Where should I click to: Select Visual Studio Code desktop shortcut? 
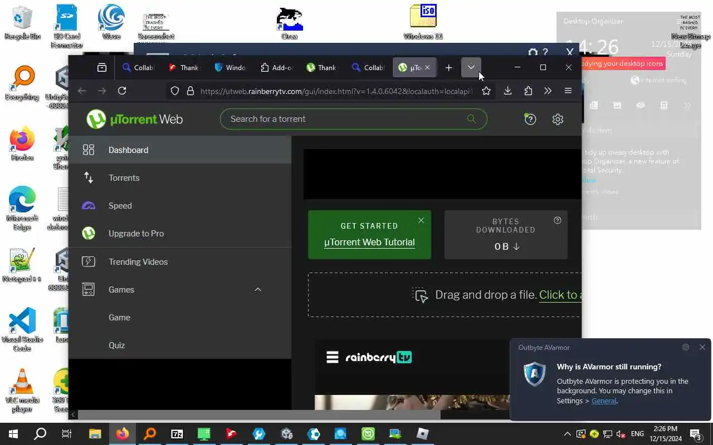point(22,329)
